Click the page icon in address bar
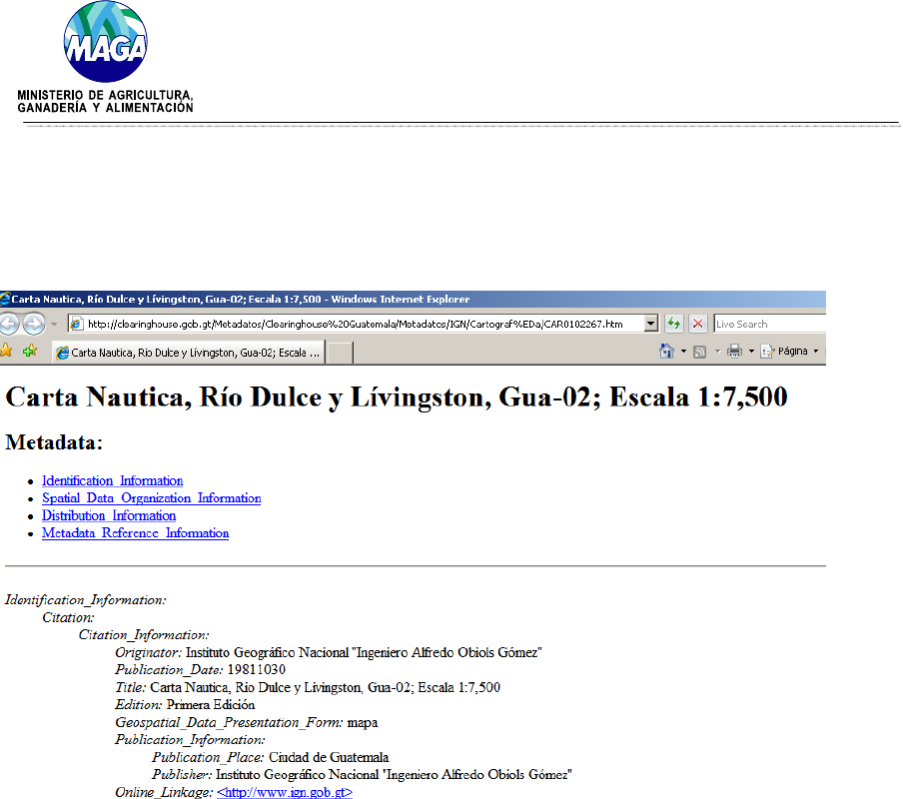903x799 pixels. [76, 324]
